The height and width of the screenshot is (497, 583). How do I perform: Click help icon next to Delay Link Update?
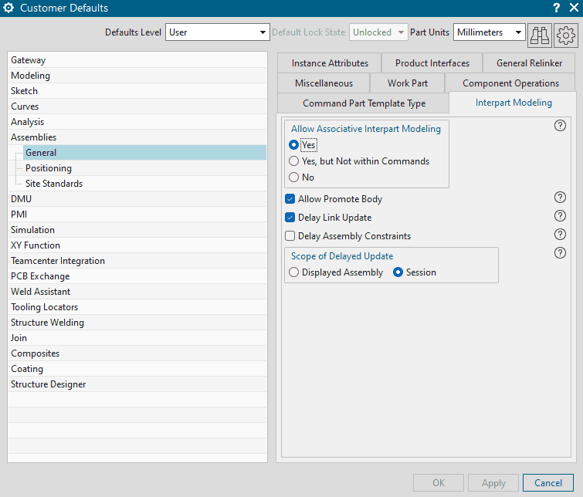point(560,216)
